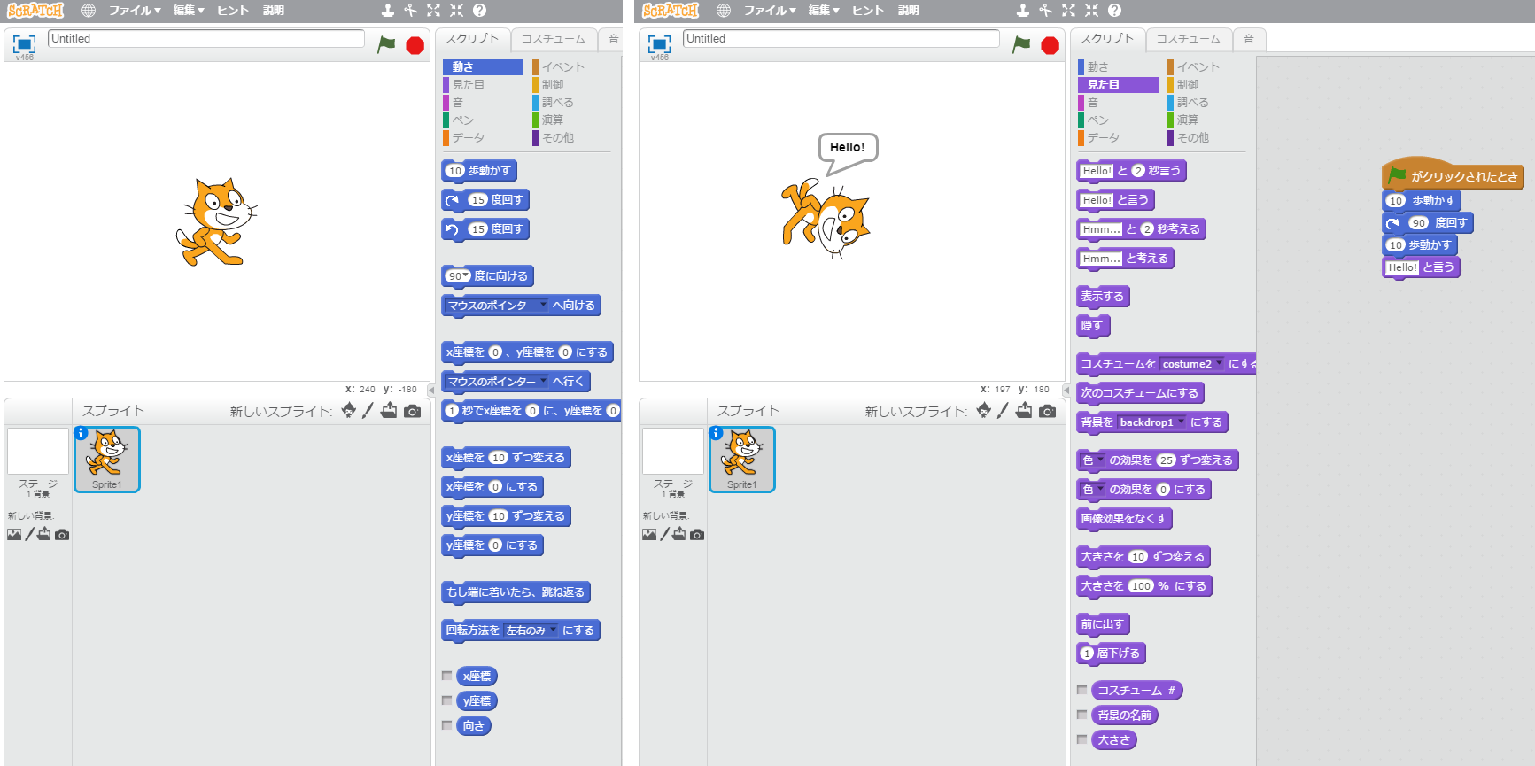
Task: Enable the x座標 checkbox
Action: click(447, 676)
